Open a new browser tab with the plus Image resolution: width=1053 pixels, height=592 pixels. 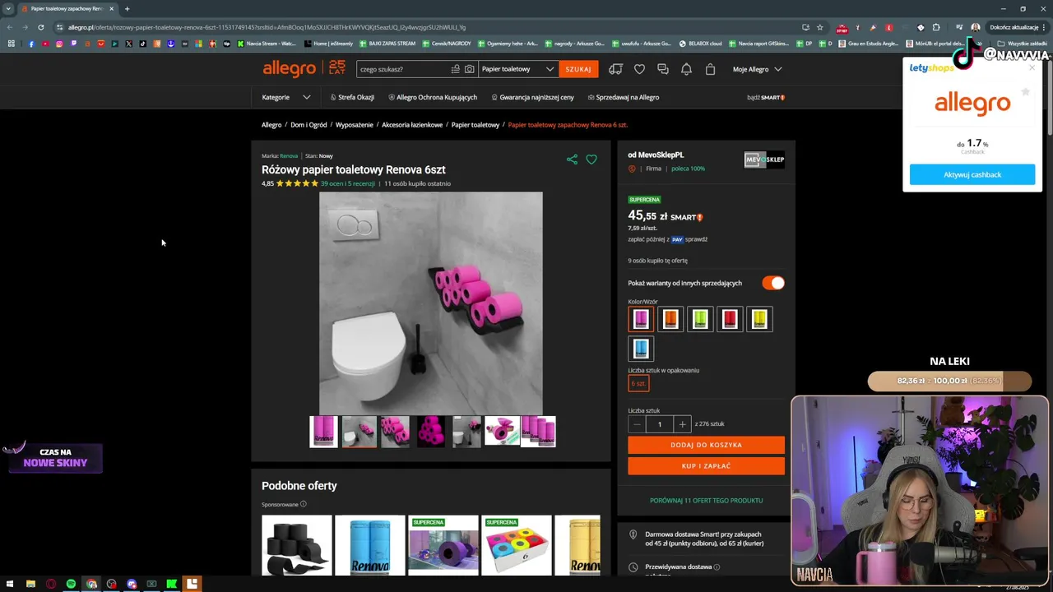click(127, 9)
